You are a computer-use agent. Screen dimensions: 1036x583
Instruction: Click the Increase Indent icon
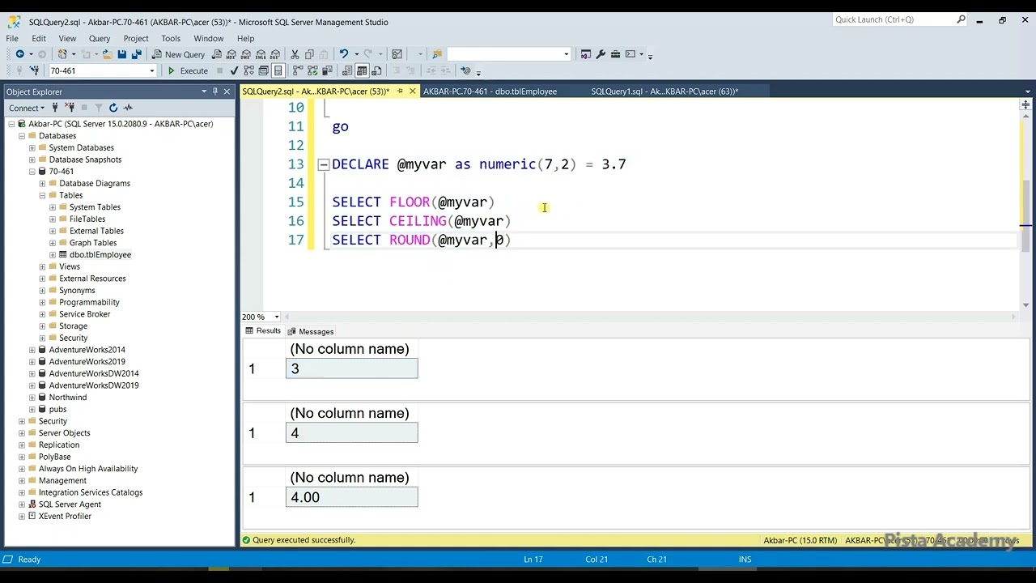445,70
